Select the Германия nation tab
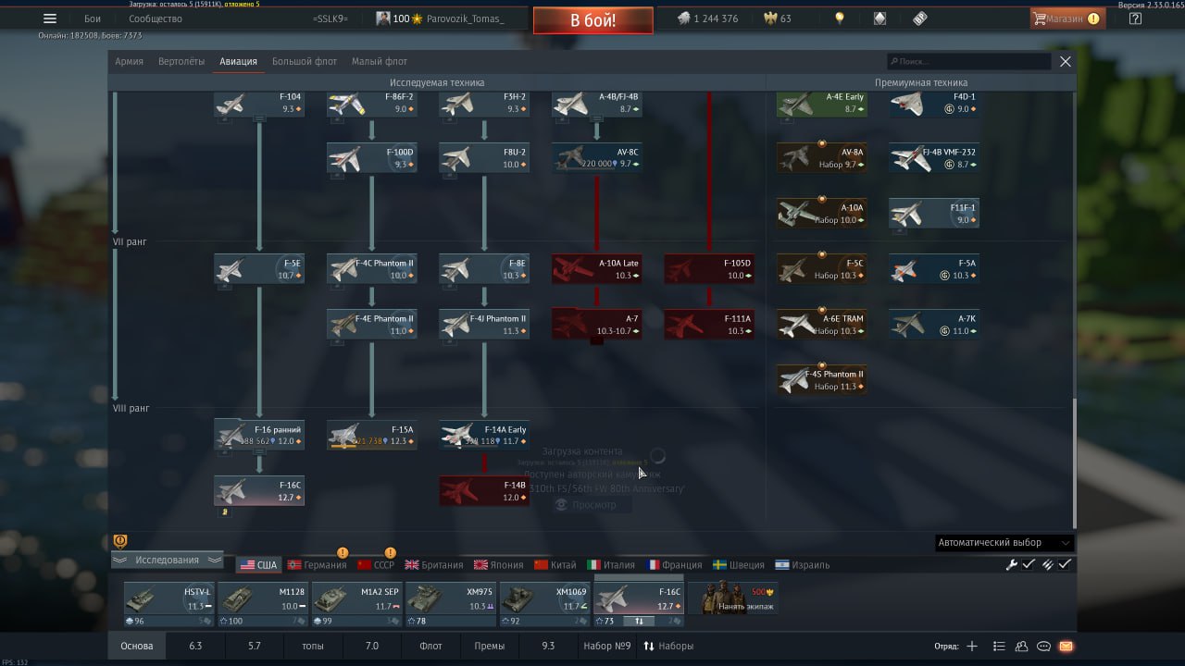Screen dimensions: 1185x666 click(317, 565)
